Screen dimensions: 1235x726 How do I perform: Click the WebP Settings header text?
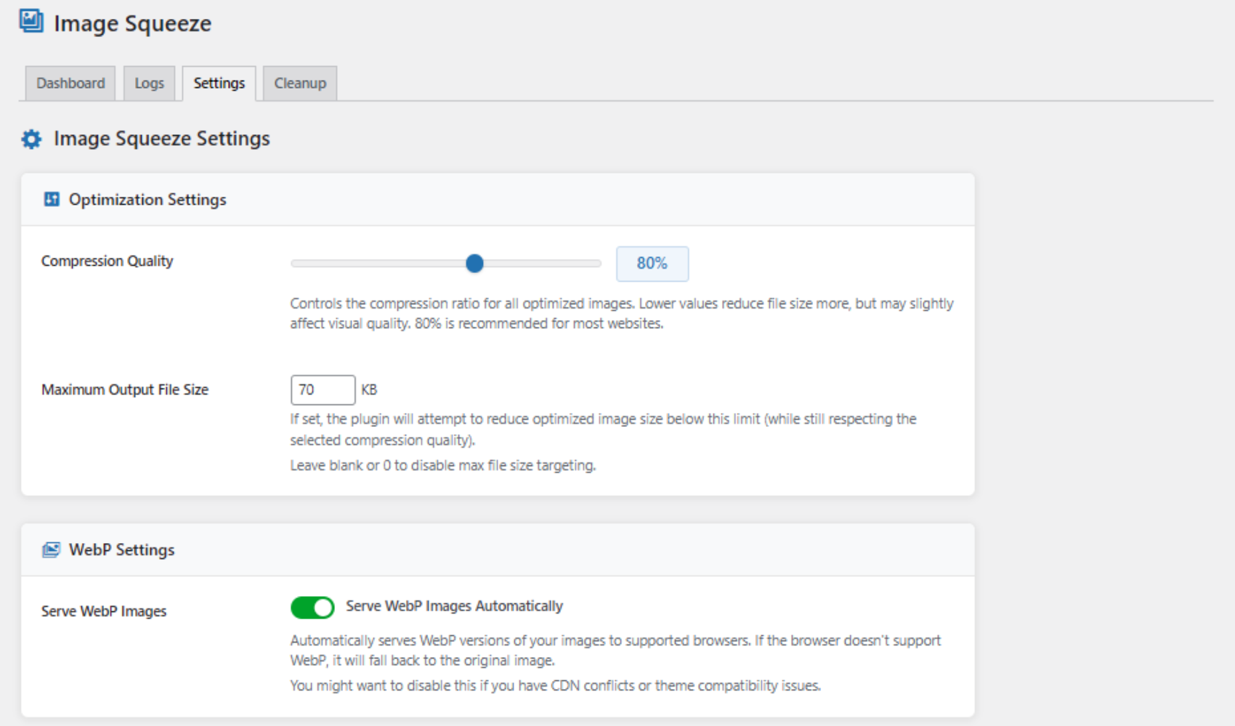[x=122, y=550]
